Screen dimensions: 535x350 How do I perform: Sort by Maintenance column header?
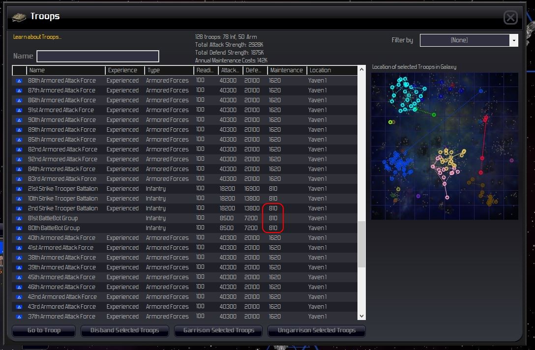click(287, 70)
